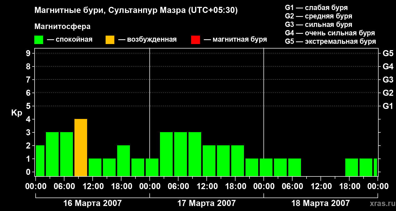
Task: Click the G4 storm-level label on the right axis
Action: pos(388,66)
